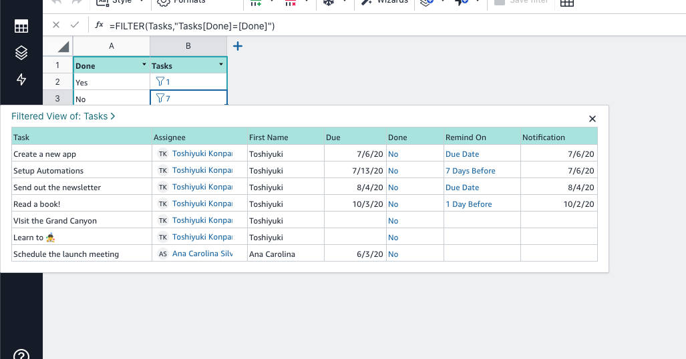Click the 7 Days Before link
This screenshot has width=686, height=359.
pos(470,171)
